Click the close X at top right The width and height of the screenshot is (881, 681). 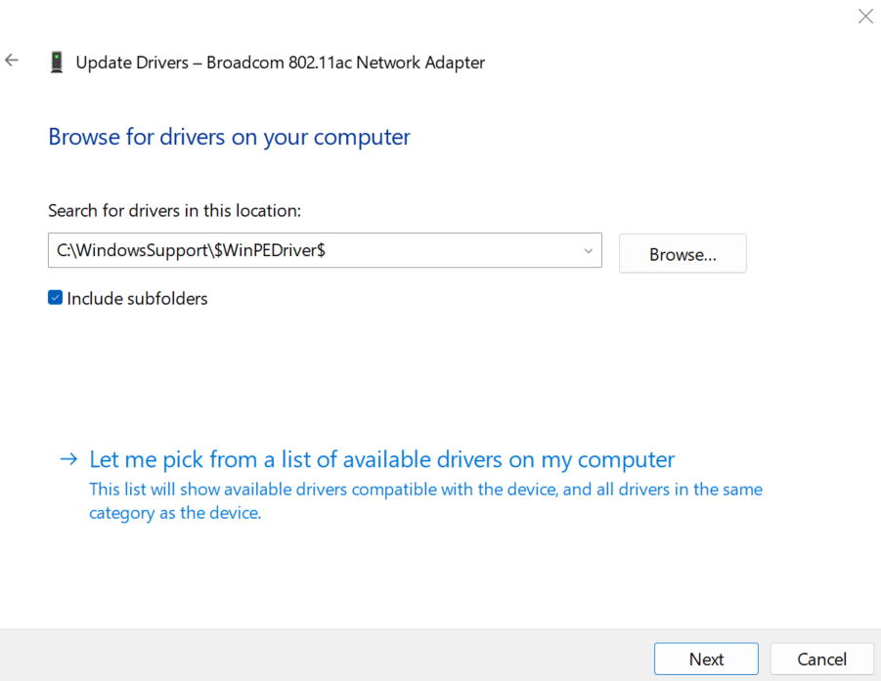864,16
